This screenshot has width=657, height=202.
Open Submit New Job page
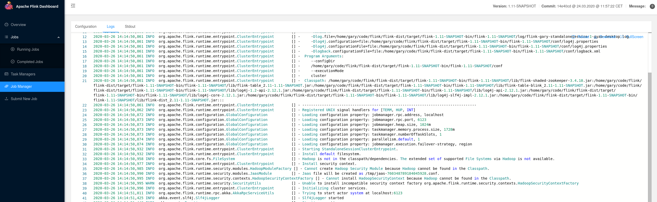tap(32, 99)
